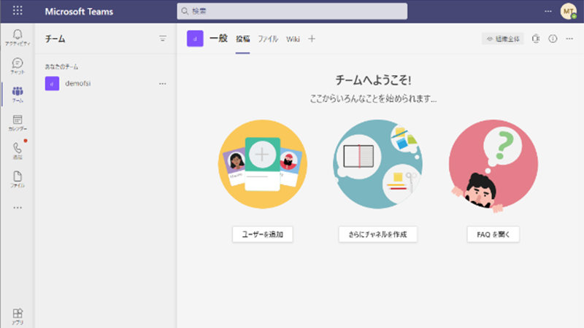Viewport: 584px width, 328px height.
Task: Click the channel avatar beside 一般
Action: (195, 39)
